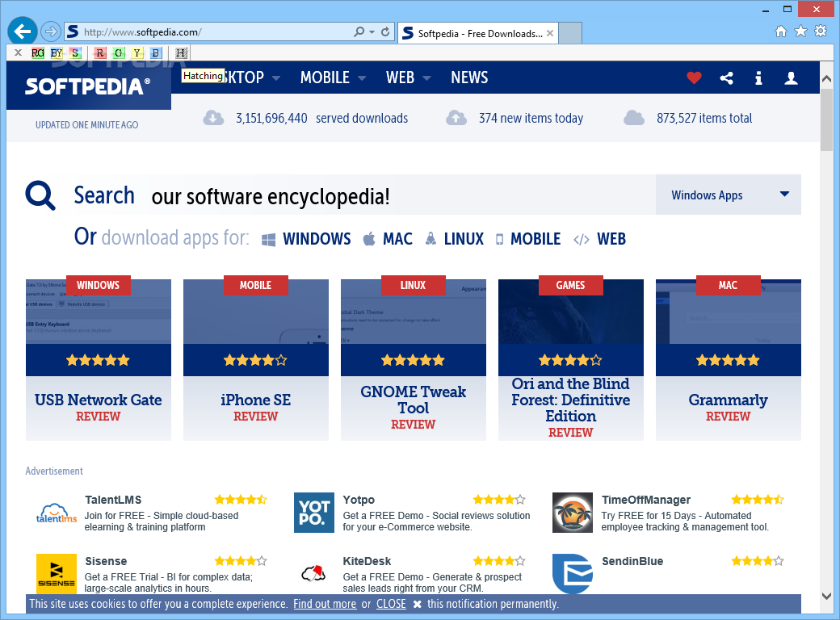Close the Softpedia browser tab
This screenshot has height=620, width=840.
coord(550,33)
